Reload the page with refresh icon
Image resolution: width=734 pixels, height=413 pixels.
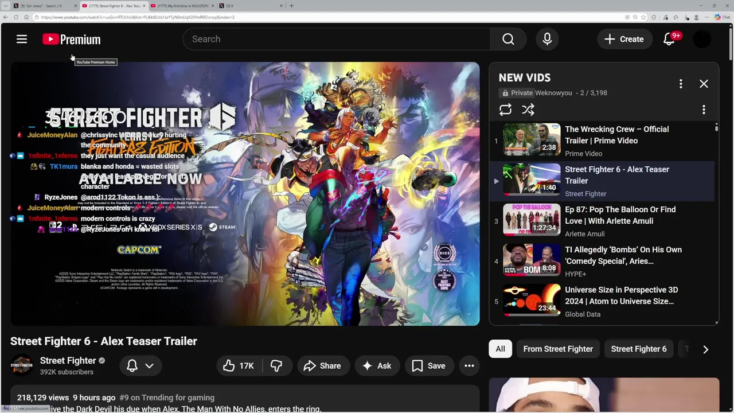click(x=16, y=17)
